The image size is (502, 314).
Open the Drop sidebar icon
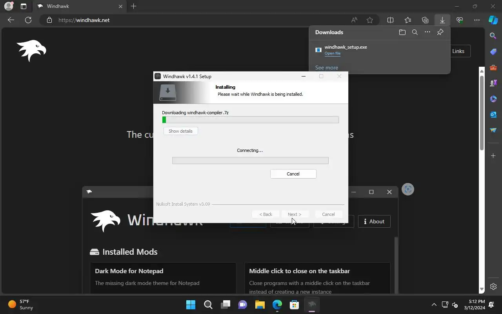pyautogui.click(x=493, y=130)
